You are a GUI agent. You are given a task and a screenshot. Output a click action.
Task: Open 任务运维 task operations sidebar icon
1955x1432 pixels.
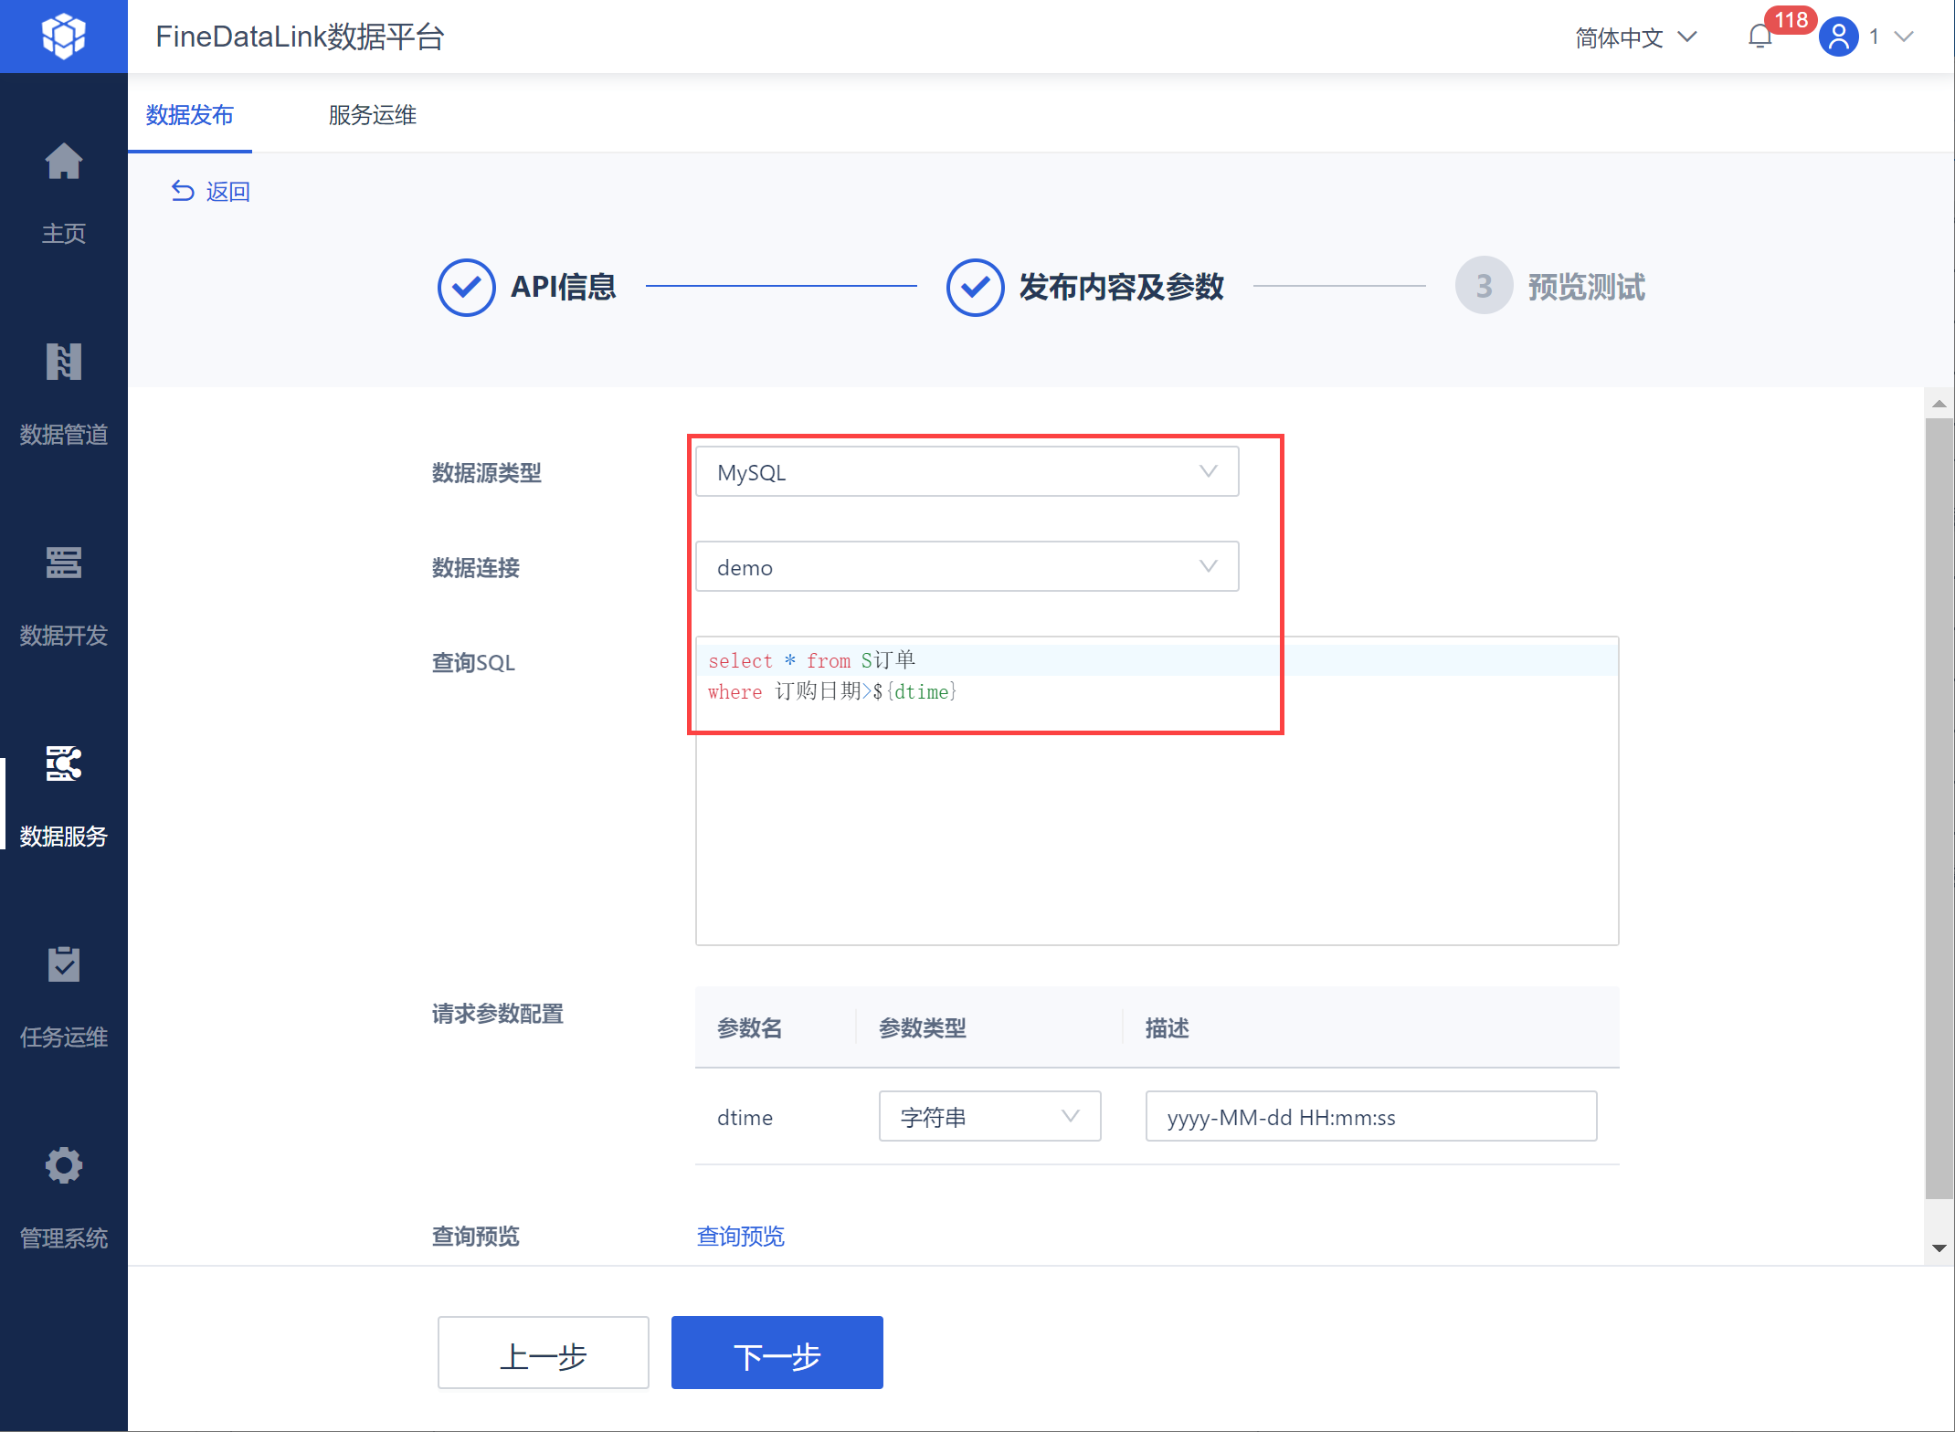click(x=63, y=965)
